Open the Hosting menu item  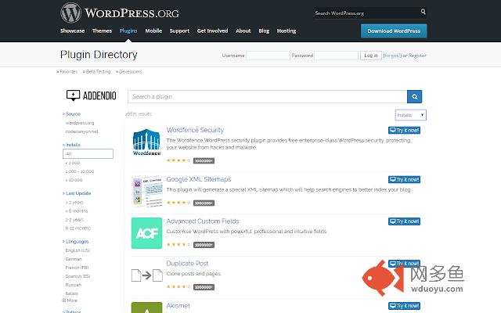coord(287,31)
